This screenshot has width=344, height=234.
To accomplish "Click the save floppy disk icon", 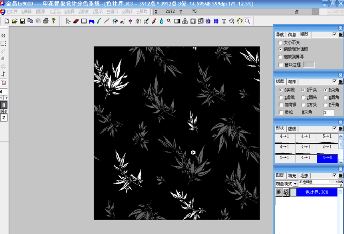I will (22, 21).
